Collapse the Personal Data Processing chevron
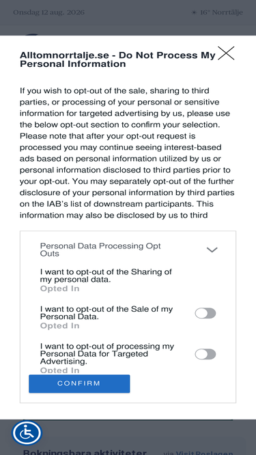The width and height of the screenshot is (256, 455). pos(212,250)
